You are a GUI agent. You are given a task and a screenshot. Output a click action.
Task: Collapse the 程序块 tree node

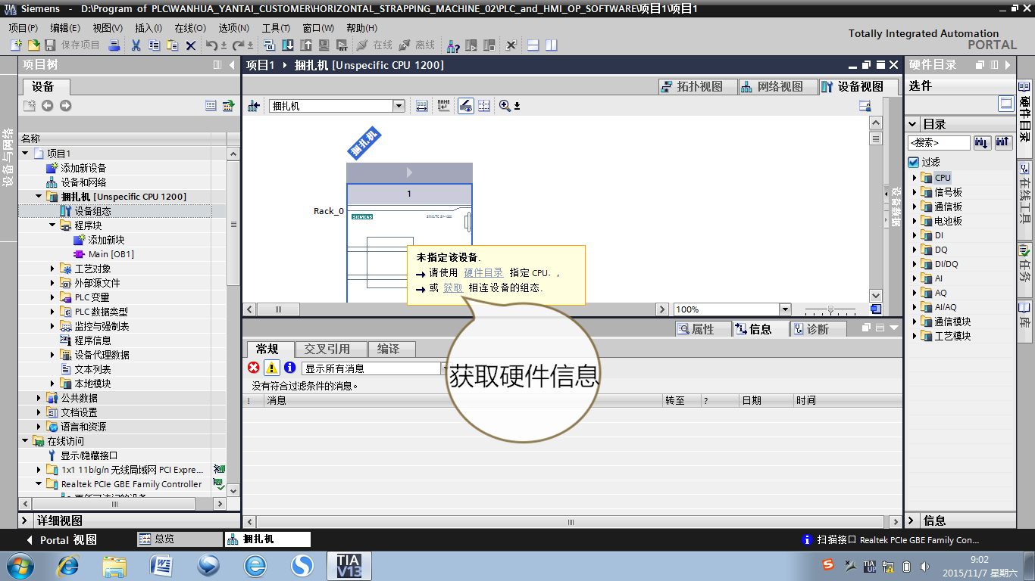coord(53,225)
